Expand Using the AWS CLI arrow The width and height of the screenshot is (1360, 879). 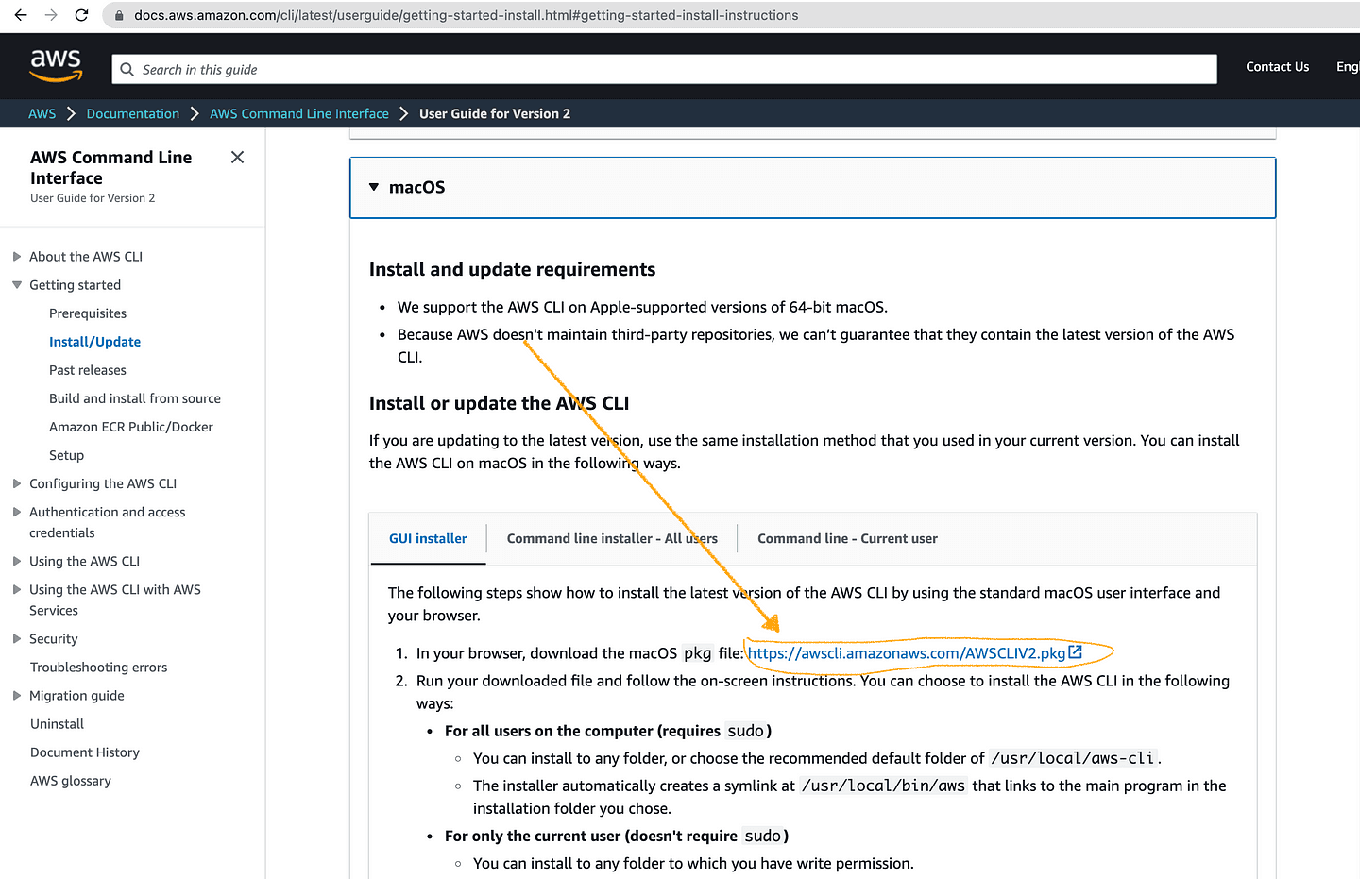(16, 561)
